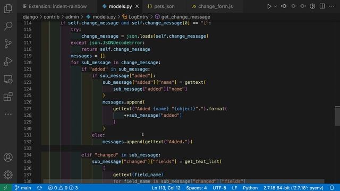
Task: Click 'elif "changed" in sub_message:' line
Action: click(x=121, y=155)
